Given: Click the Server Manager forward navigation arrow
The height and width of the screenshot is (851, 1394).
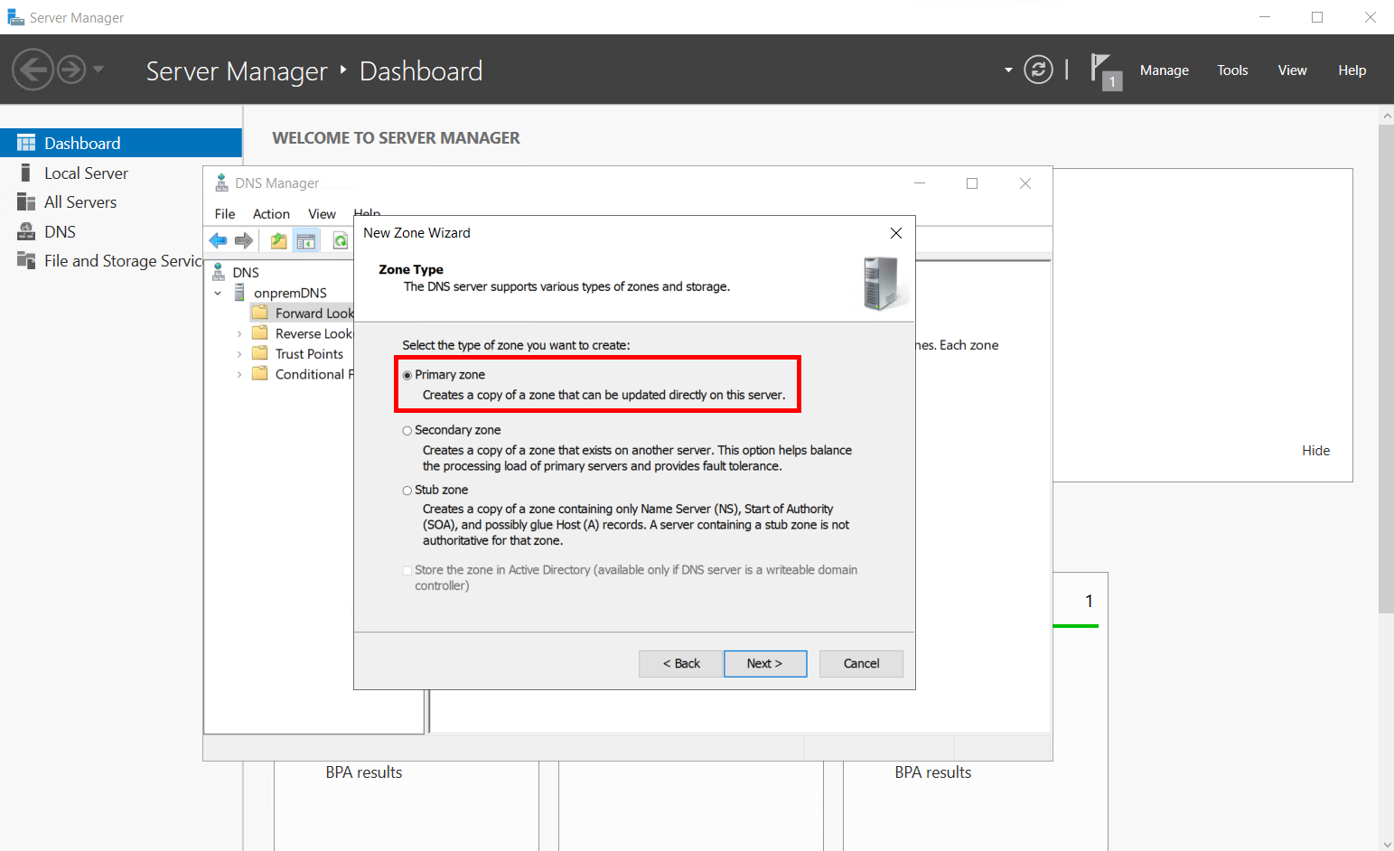Looking at the screenshot, I should 71,70.
